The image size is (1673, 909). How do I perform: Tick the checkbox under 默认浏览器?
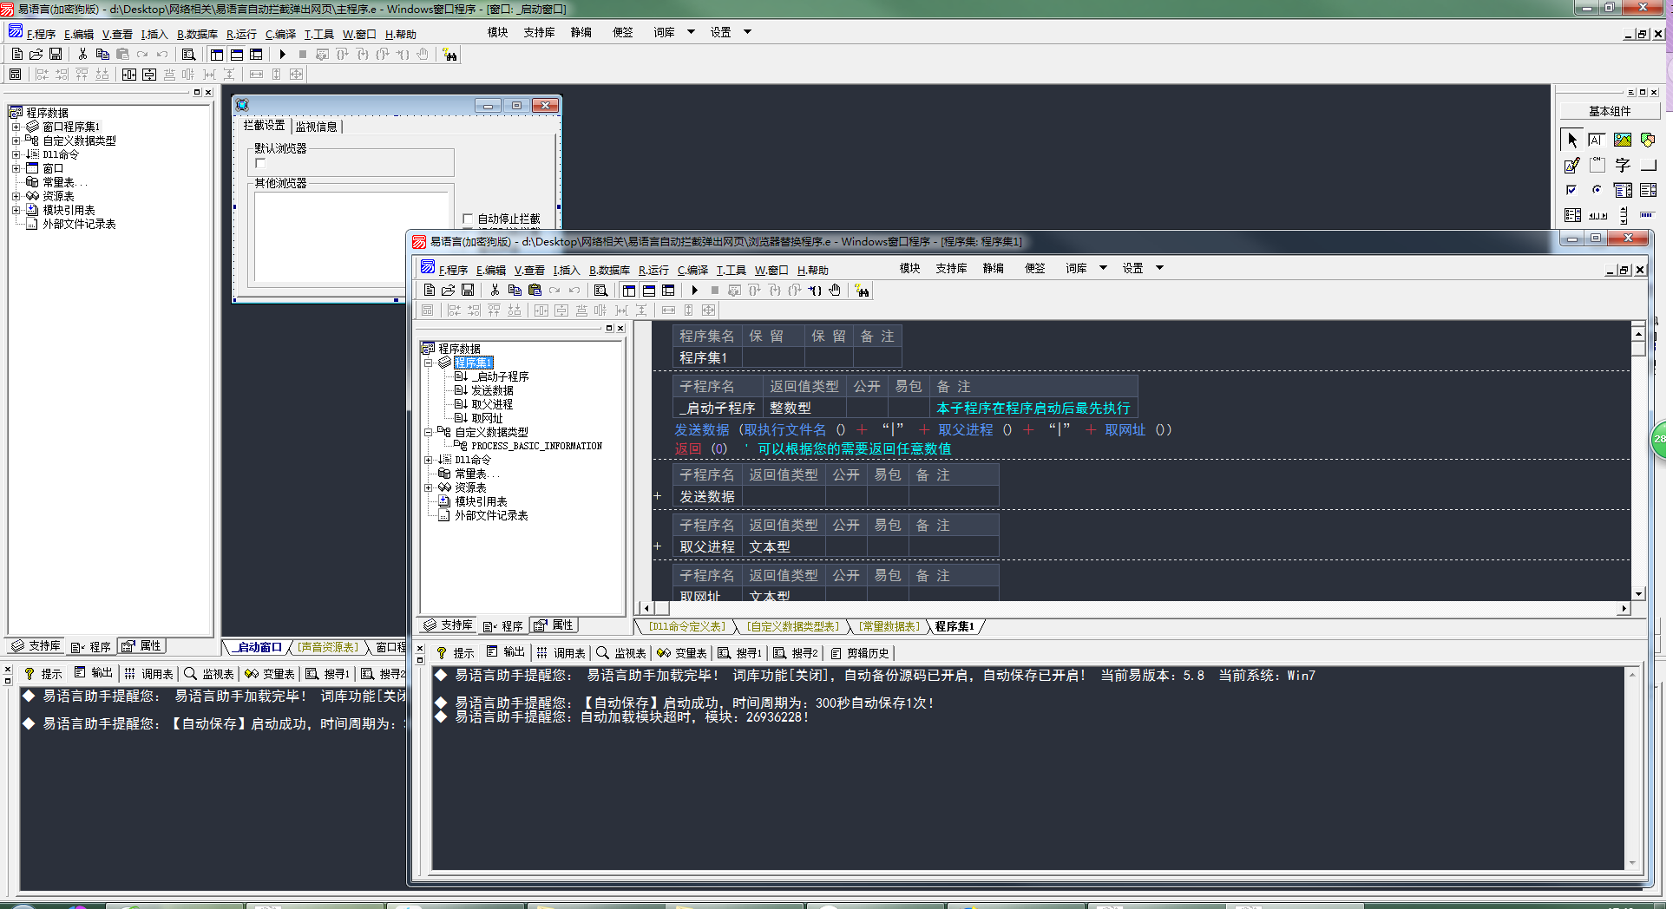click(260, 163)
